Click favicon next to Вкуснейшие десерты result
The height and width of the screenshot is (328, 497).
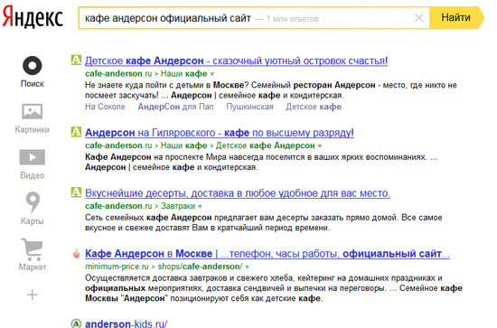click(x=76, y=192)
